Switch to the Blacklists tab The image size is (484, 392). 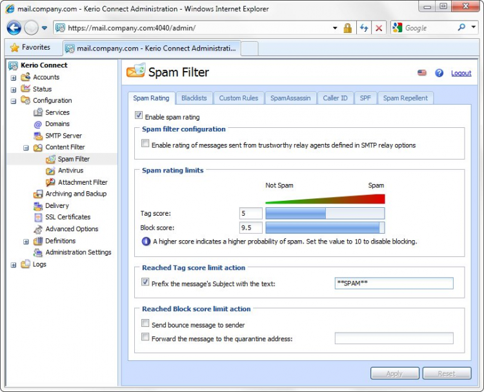[194, 98]
